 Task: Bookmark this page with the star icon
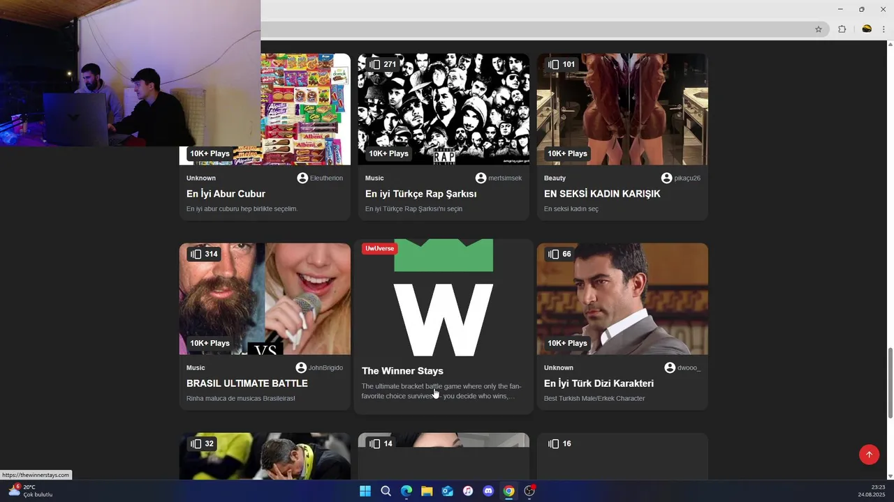[819, 29]
